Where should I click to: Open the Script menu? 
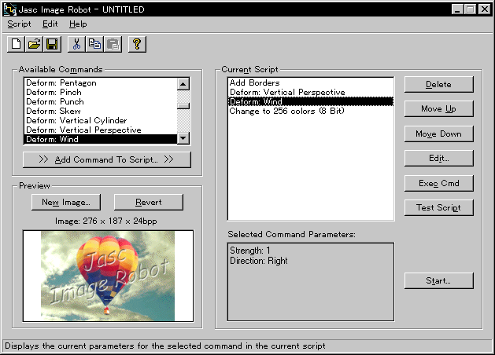coord(19,24)
